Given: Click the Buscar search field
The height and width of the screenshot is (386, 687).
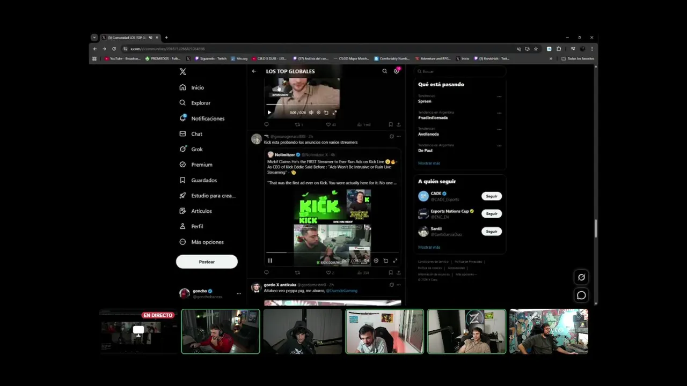Looking at the screenshot, I should pyautogui.click(x=460, y=71).
